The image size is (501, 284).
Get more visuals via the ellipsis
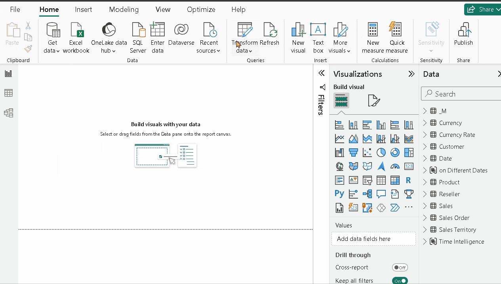tap(409, 207)
